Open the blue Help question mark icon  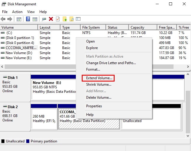tap(28, 19)
